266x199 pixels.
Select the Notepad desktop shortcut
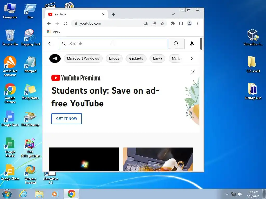point(30,65)
